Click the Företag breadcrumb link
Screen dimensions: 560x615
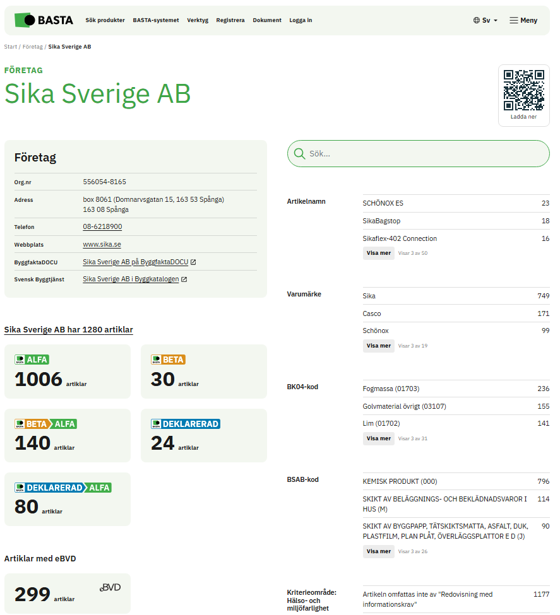coord(33,47)
